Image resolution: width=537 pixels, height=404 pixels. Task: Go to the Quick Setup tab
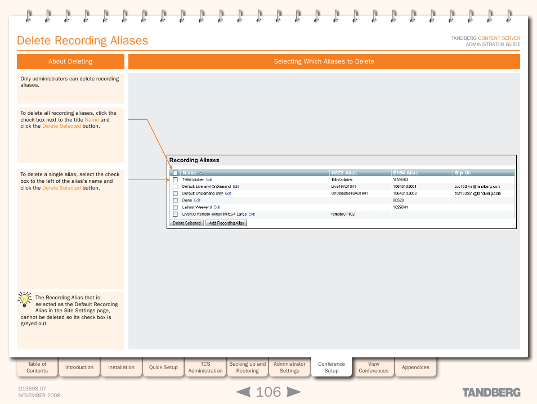point(163,367)
